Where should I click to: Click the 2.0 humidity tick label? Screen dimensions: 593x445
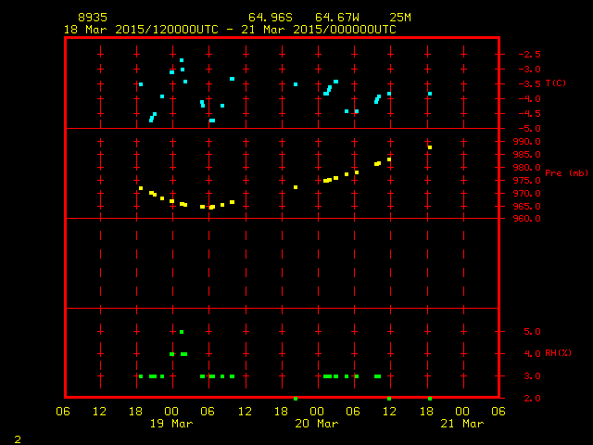532,398
